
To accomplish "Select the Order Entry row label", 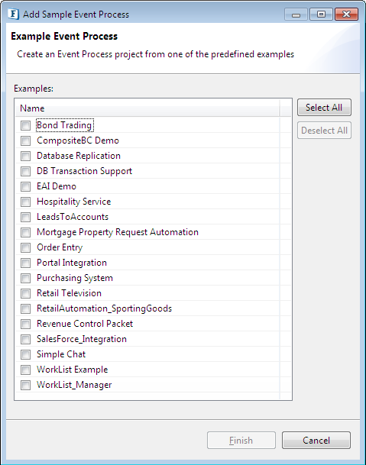I will click(60, 247).
